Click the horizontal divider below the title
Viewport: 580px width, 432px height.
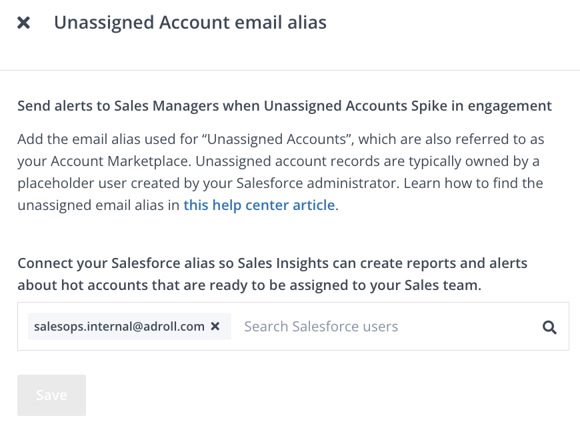point(290,70)
